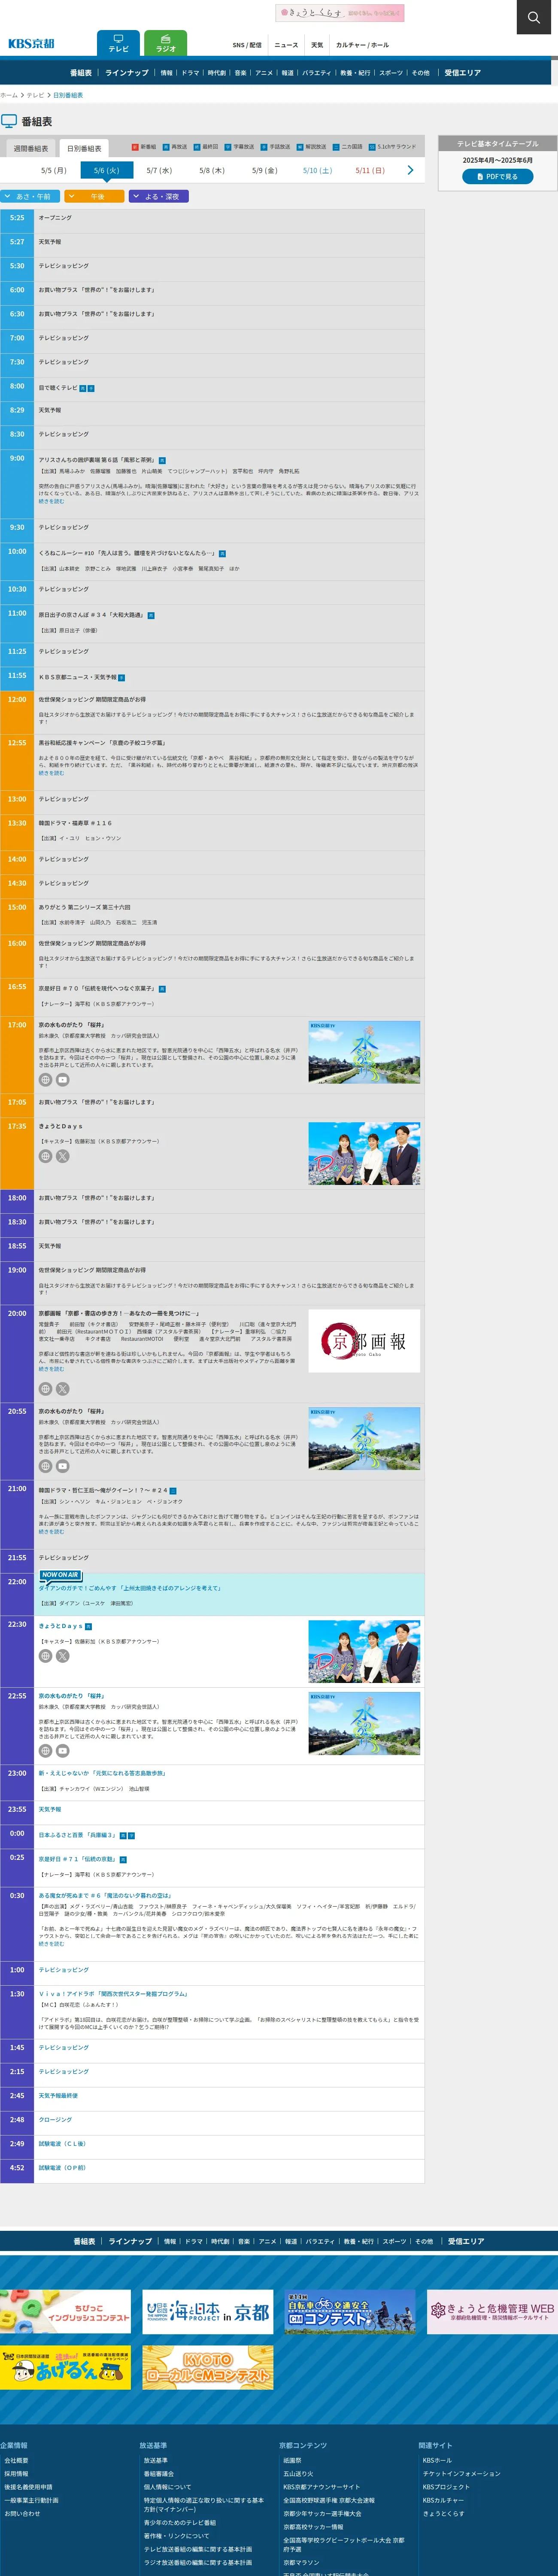
Task: Open the 週間番組表 tab
Action: [30, 148]
